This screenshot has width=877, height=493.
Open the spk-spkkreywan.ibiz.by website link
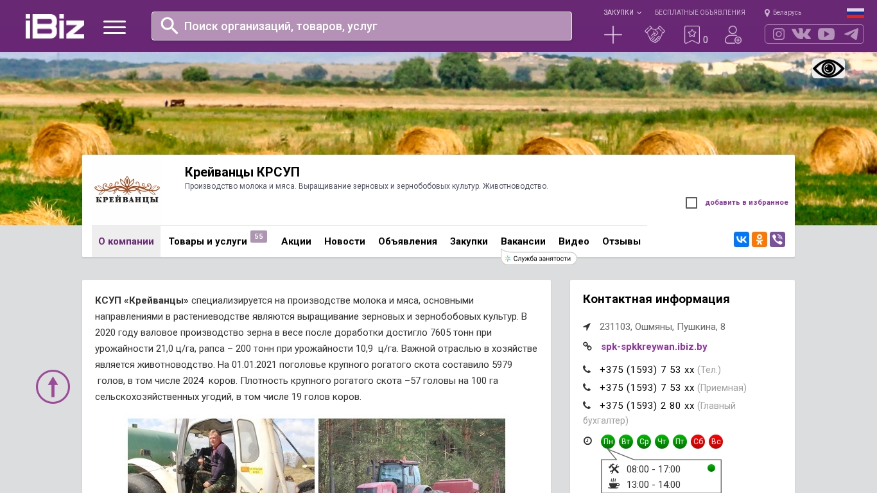click(654, 347)
